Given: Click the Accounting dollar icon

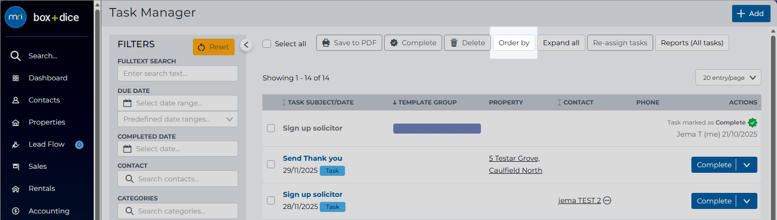Looking at the screenshot, I should click(x=16, y=211).
